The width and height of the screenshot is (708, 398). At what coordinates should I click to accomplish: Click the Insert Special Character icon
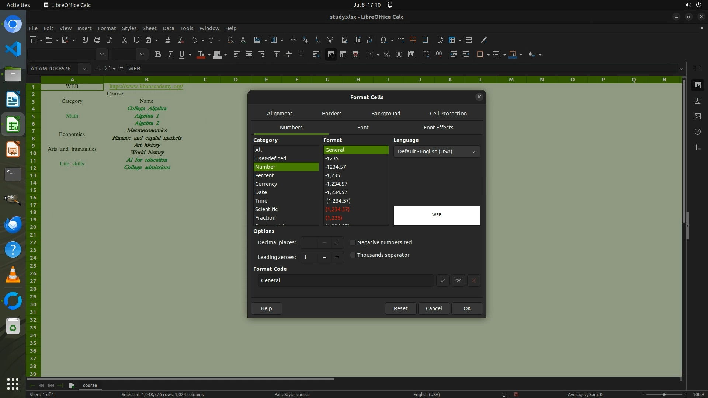coord(383,40)
